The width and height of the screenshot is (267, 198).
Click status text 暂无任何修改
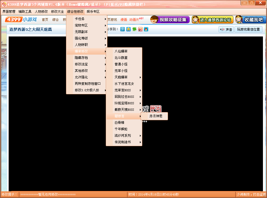click(x=48, y=194)
